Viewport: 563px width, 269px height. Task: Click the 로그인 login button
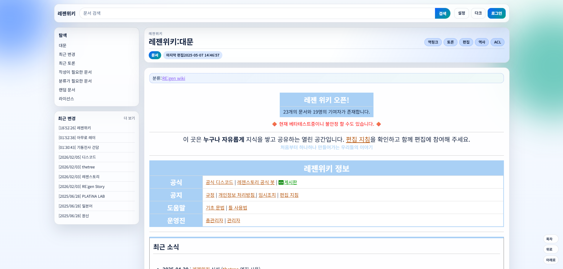click(x=496, y=13)
